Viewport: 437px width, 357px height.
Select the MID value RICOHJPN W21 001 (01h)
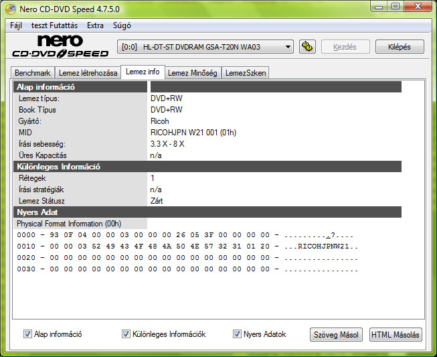click(x=193, y=133)
